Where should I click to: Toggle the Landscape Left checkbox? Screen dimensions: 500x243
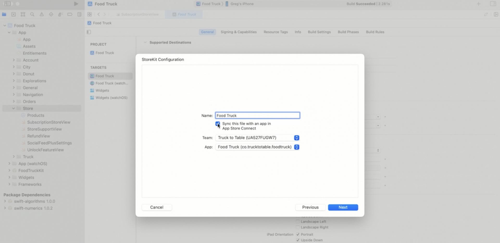click(298, 222)
